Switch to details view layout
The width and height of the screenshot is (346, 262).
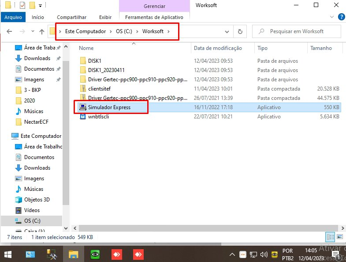pos(330,237)
